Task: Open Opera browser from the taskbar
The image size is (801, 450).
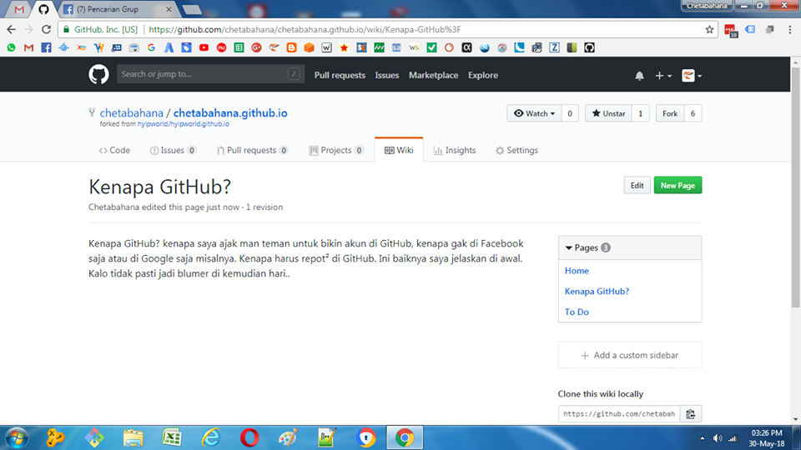Action: click(x=249, y=437)
